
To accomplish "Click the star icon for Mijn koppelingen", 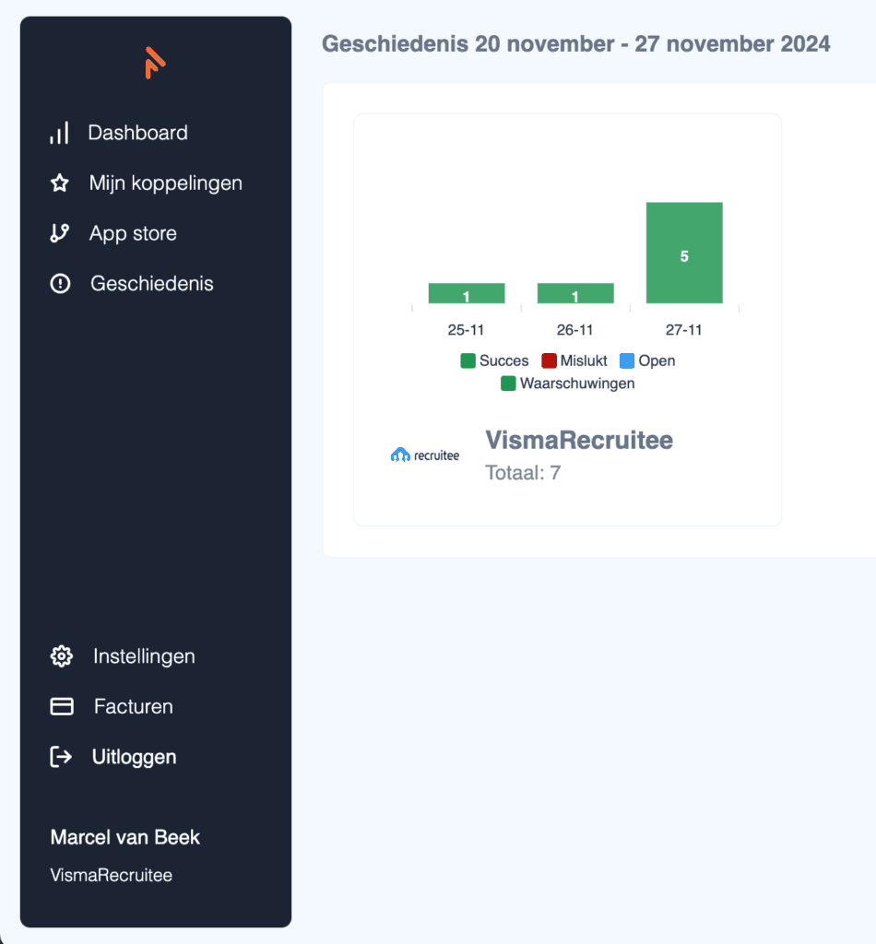I will (x=60, y=183).
